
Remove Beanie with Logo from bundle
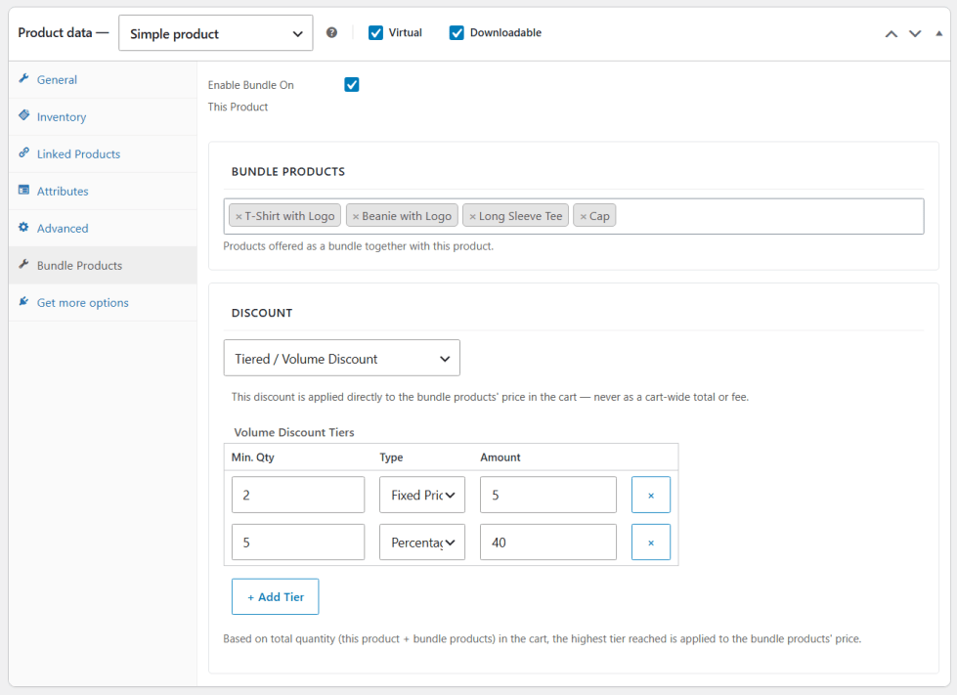pyautogui.click(x=356, y=217)
